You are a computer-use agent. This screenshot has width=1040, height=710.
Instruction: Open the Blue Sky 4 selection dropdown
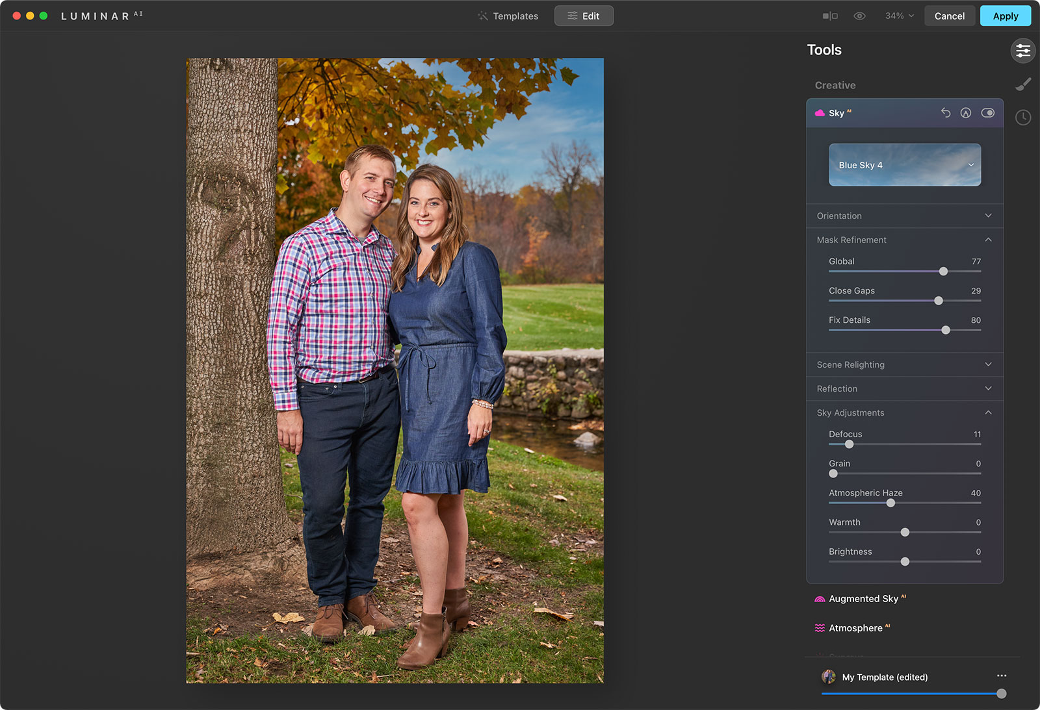point(904,165)
